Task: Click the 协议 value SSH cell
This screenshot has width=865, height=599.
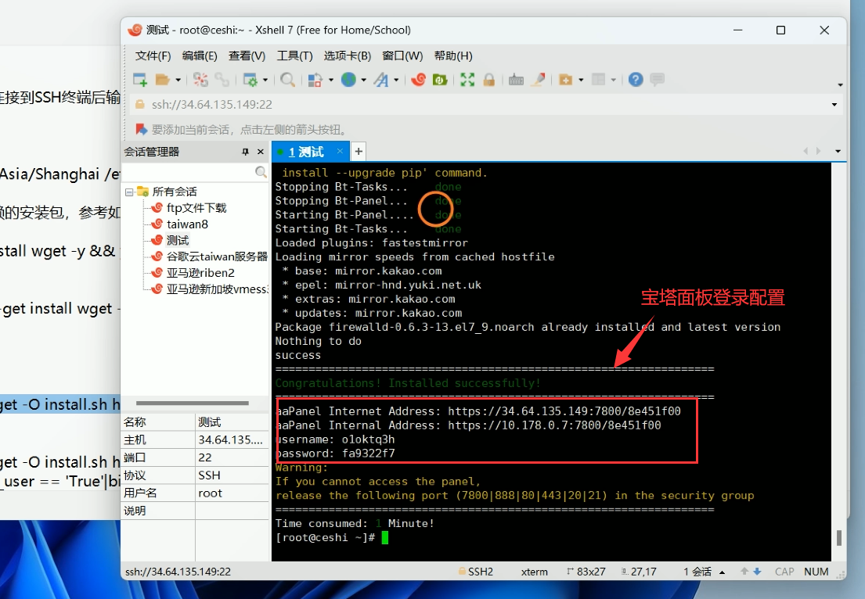Action: tap(232, 475)
